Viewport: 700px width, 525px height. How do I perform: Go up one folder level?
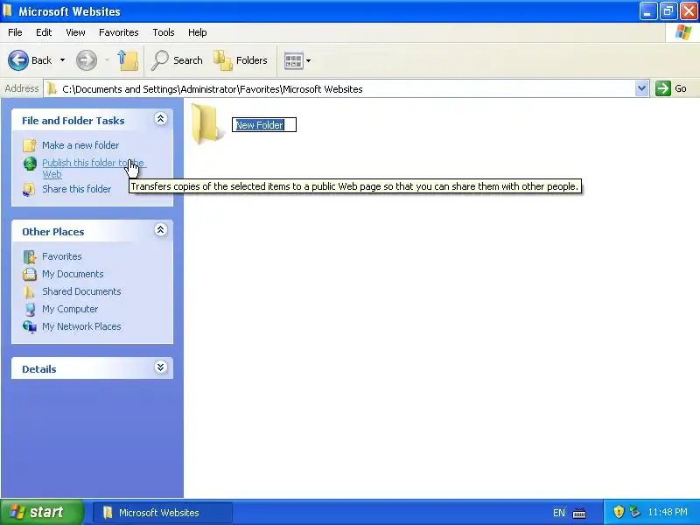[128, 60]
